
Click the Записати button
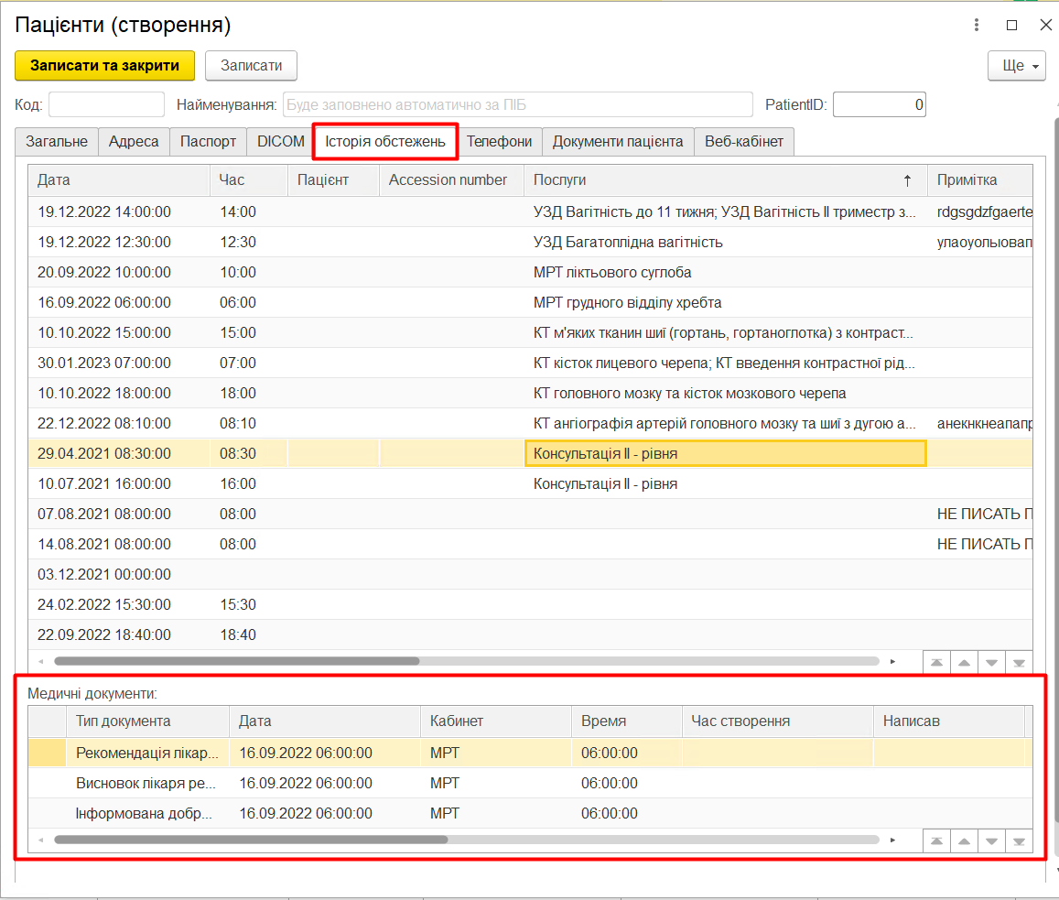point(251,66)
